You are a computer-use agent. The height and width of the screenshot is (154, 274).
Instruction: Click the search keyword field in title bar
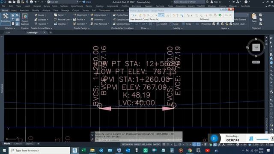pyautogui.click(x=189, y=2)
